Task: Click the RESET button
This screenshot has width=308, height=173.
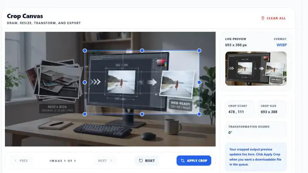Action: [x=147, y=161]
